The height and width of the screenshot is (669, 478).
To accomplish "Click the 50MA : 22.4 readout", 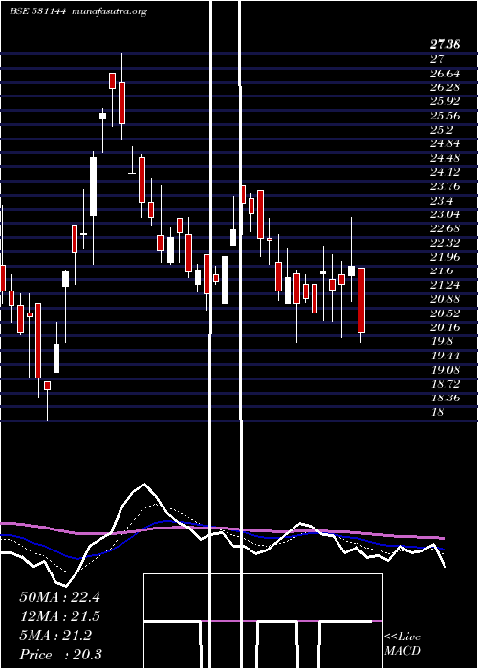I will click(59, 597).
